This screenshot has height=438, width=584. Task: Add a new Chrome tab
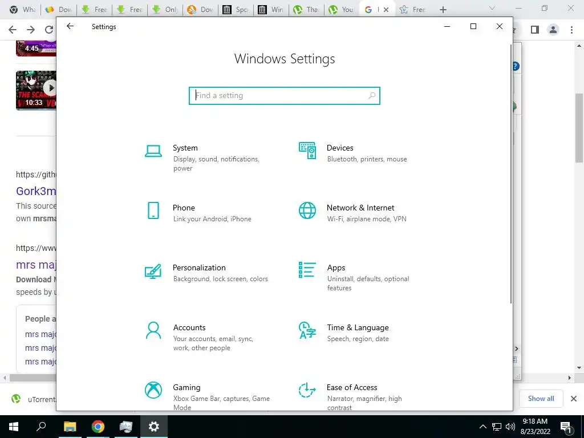coord(443,10)
